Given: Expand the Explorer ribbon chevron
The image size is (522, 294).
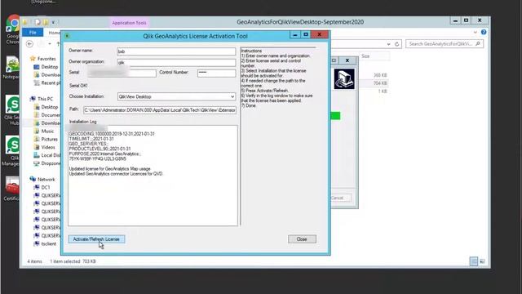Looking at the screenshot, I should point(476,33).
